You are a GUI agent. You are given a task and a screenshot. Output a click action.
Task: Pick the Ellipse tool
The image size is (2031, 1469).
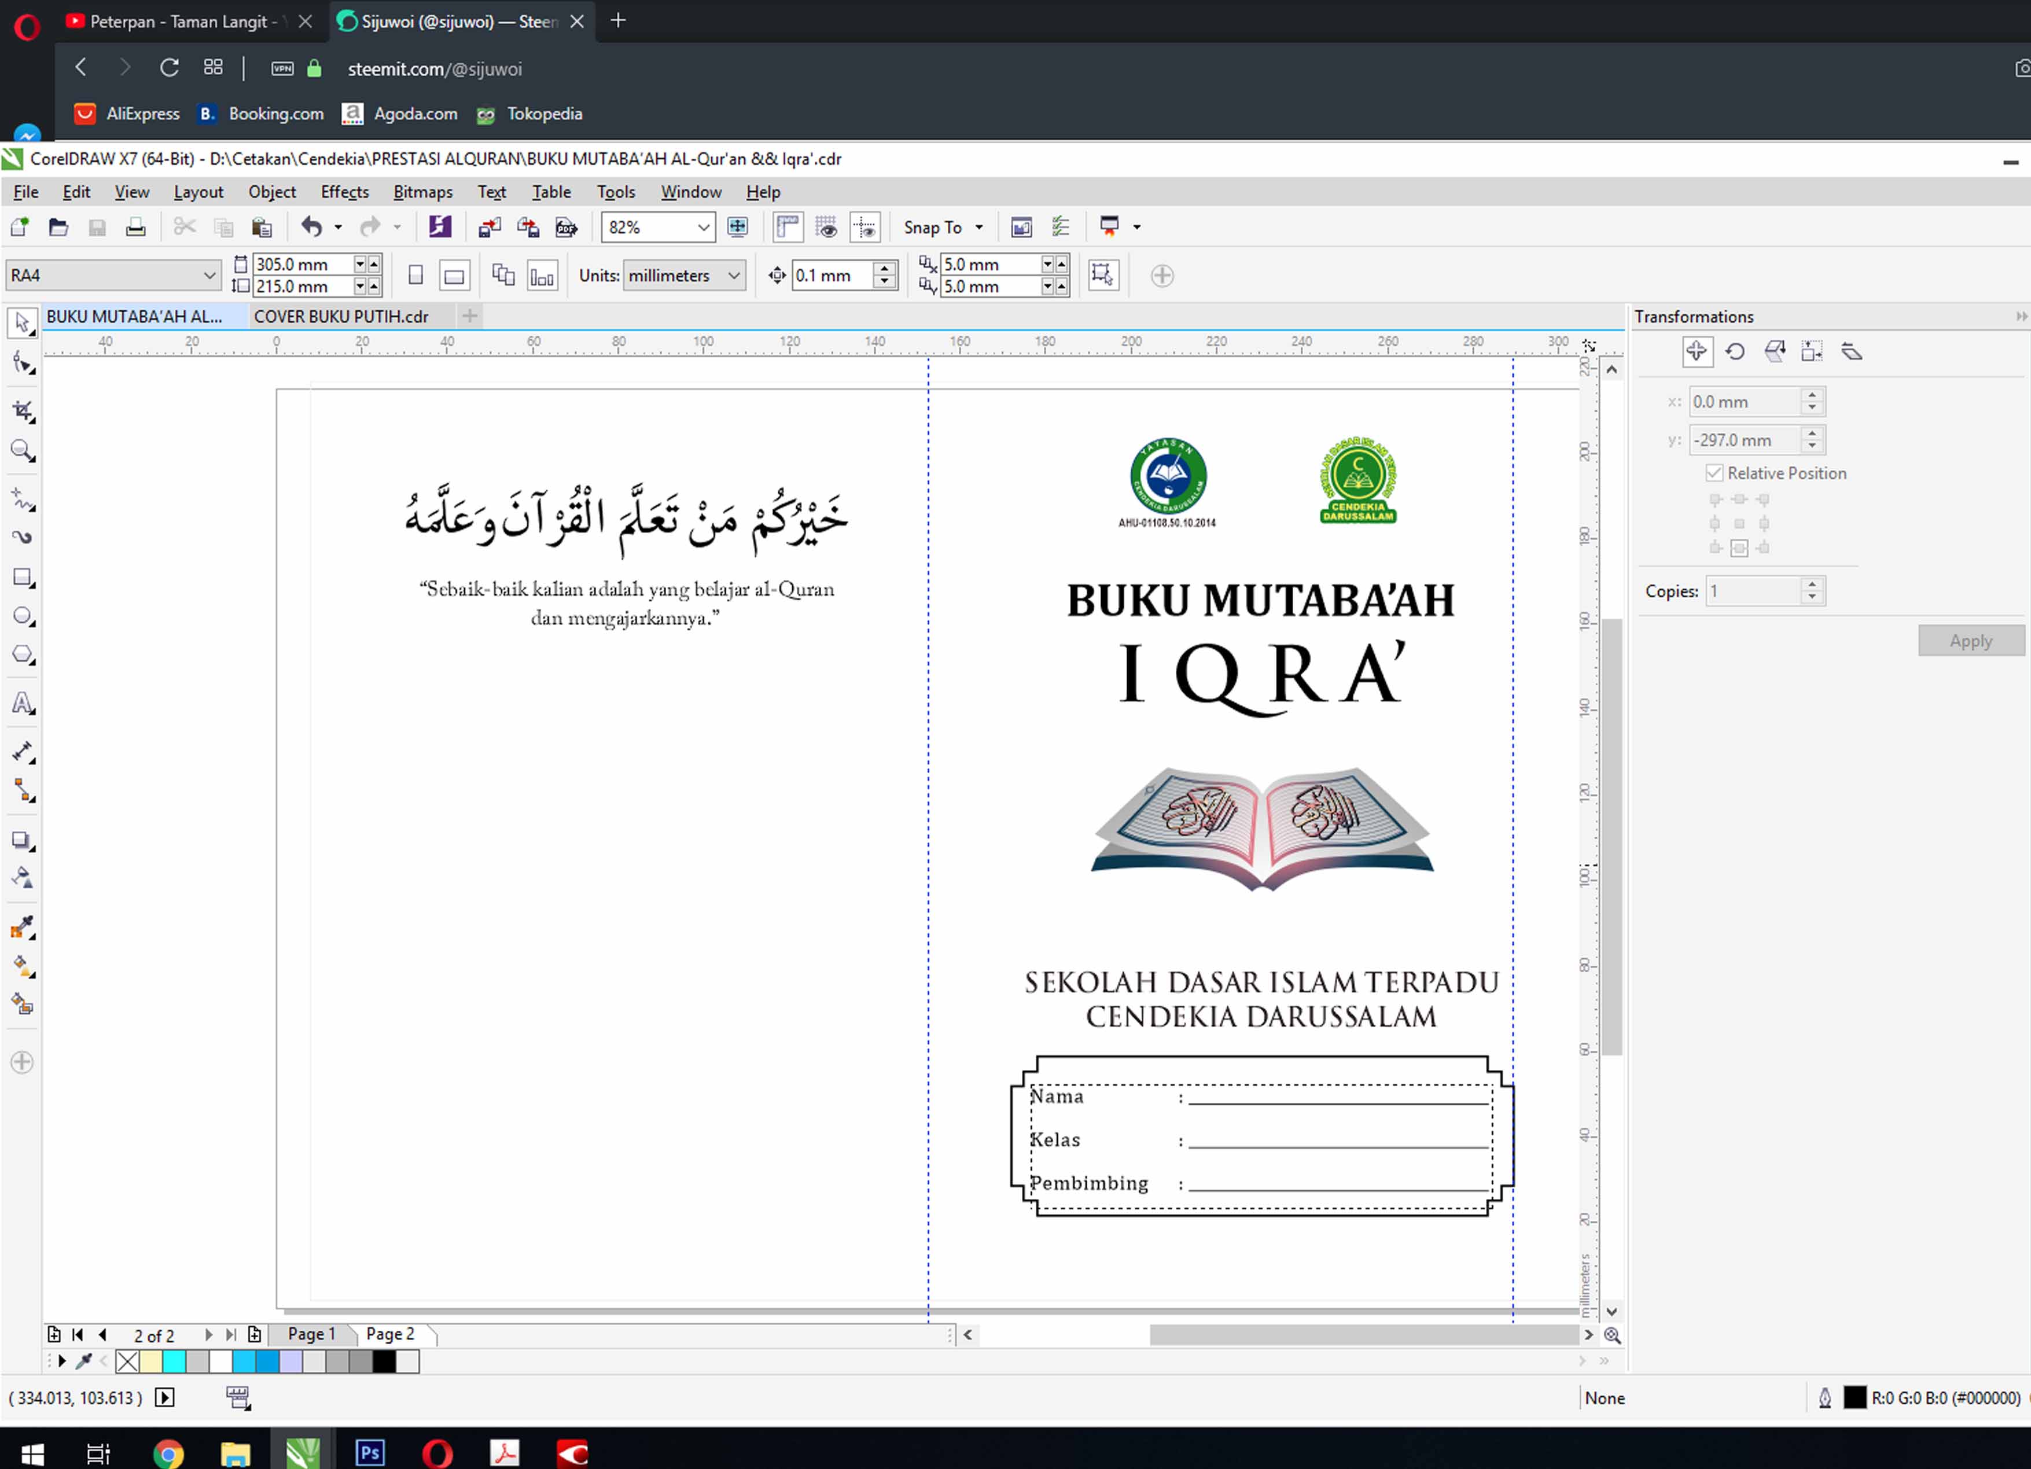[23, 617]
